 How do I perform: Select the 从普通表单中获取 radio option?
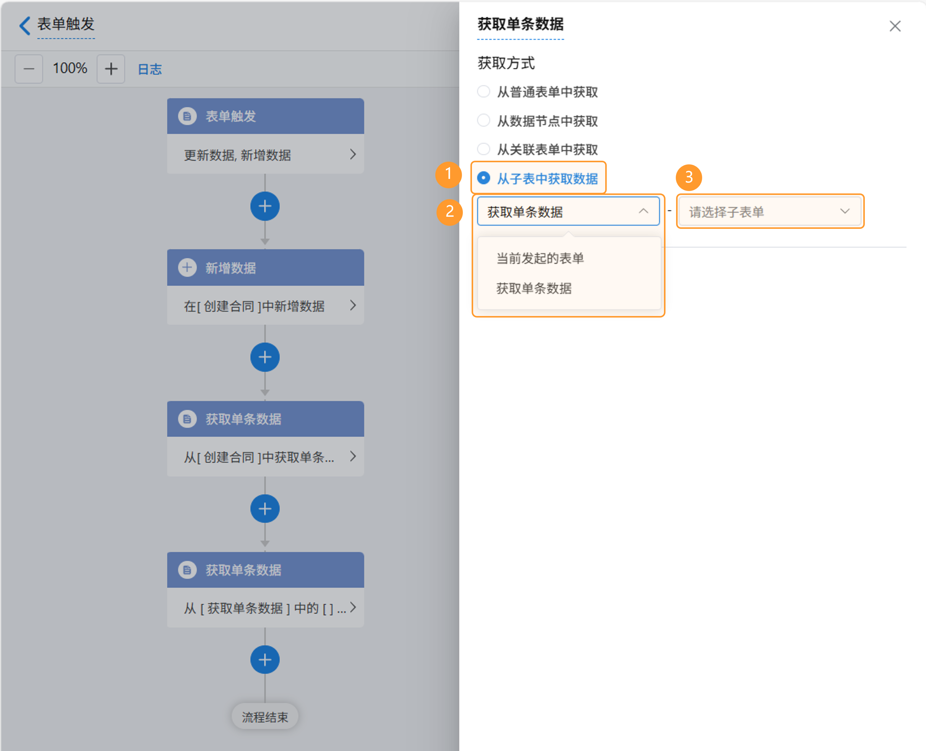point(483,92)
